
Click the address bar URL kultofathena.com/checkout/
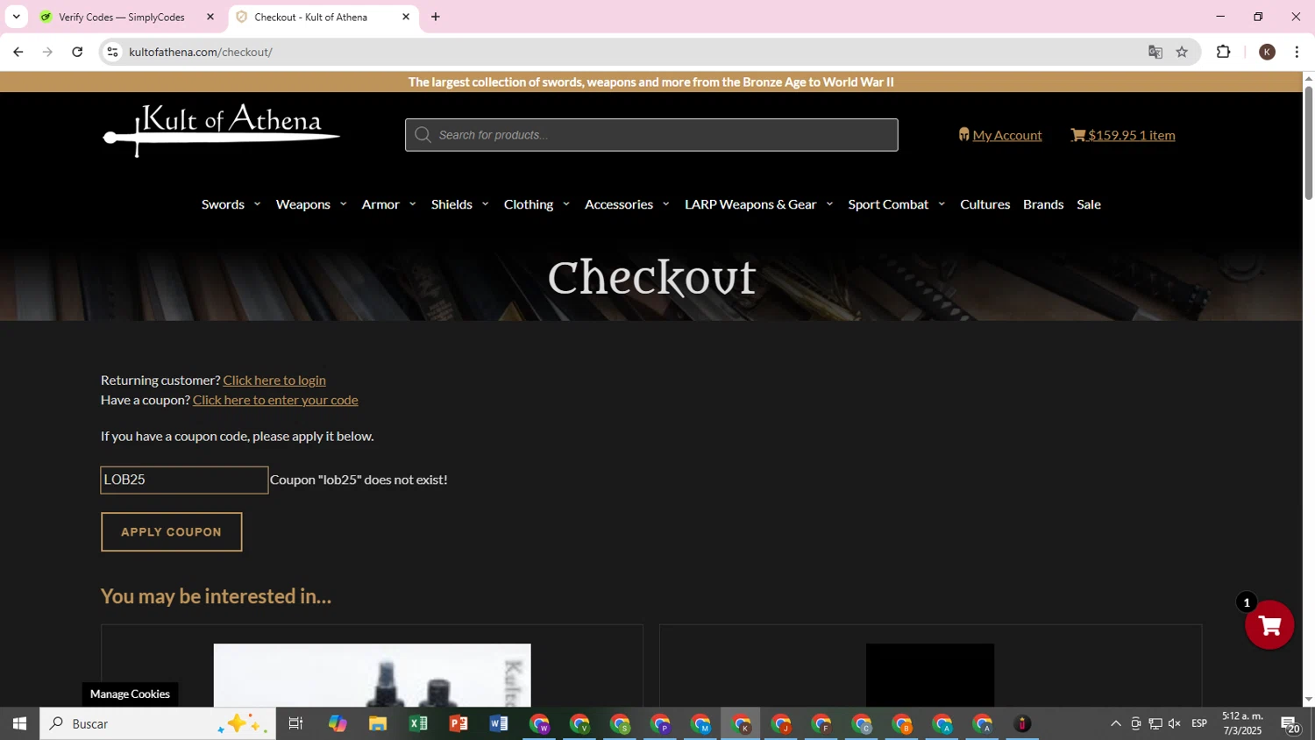pyautogui.click(x=201, y=52)
